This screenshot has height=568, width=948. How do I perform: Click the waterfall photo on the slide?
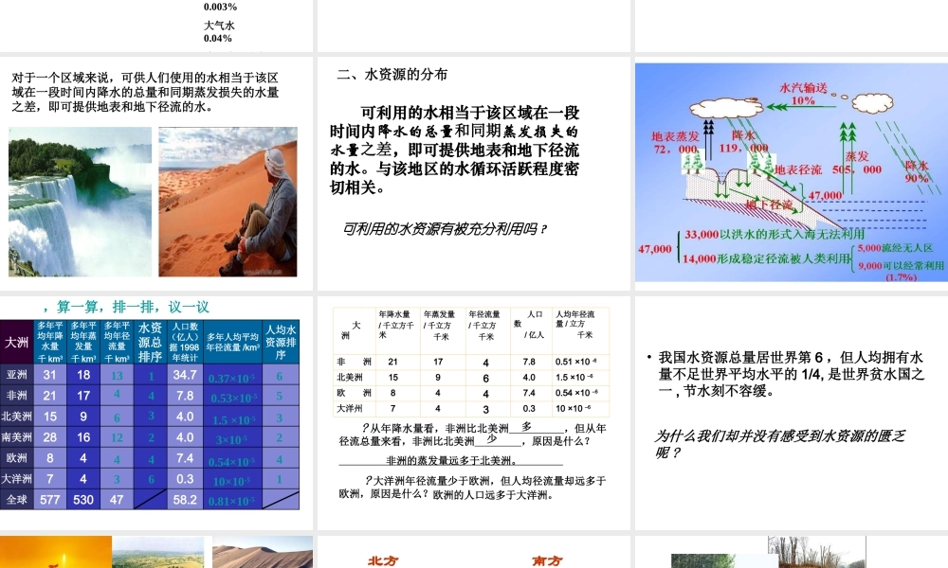[80, 202]
